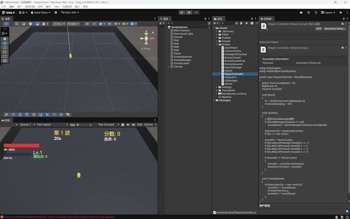Click the red error icon in the status bar
Viewport: 350px width, 219px height.
pyautogui.click(x=2, y=217)
